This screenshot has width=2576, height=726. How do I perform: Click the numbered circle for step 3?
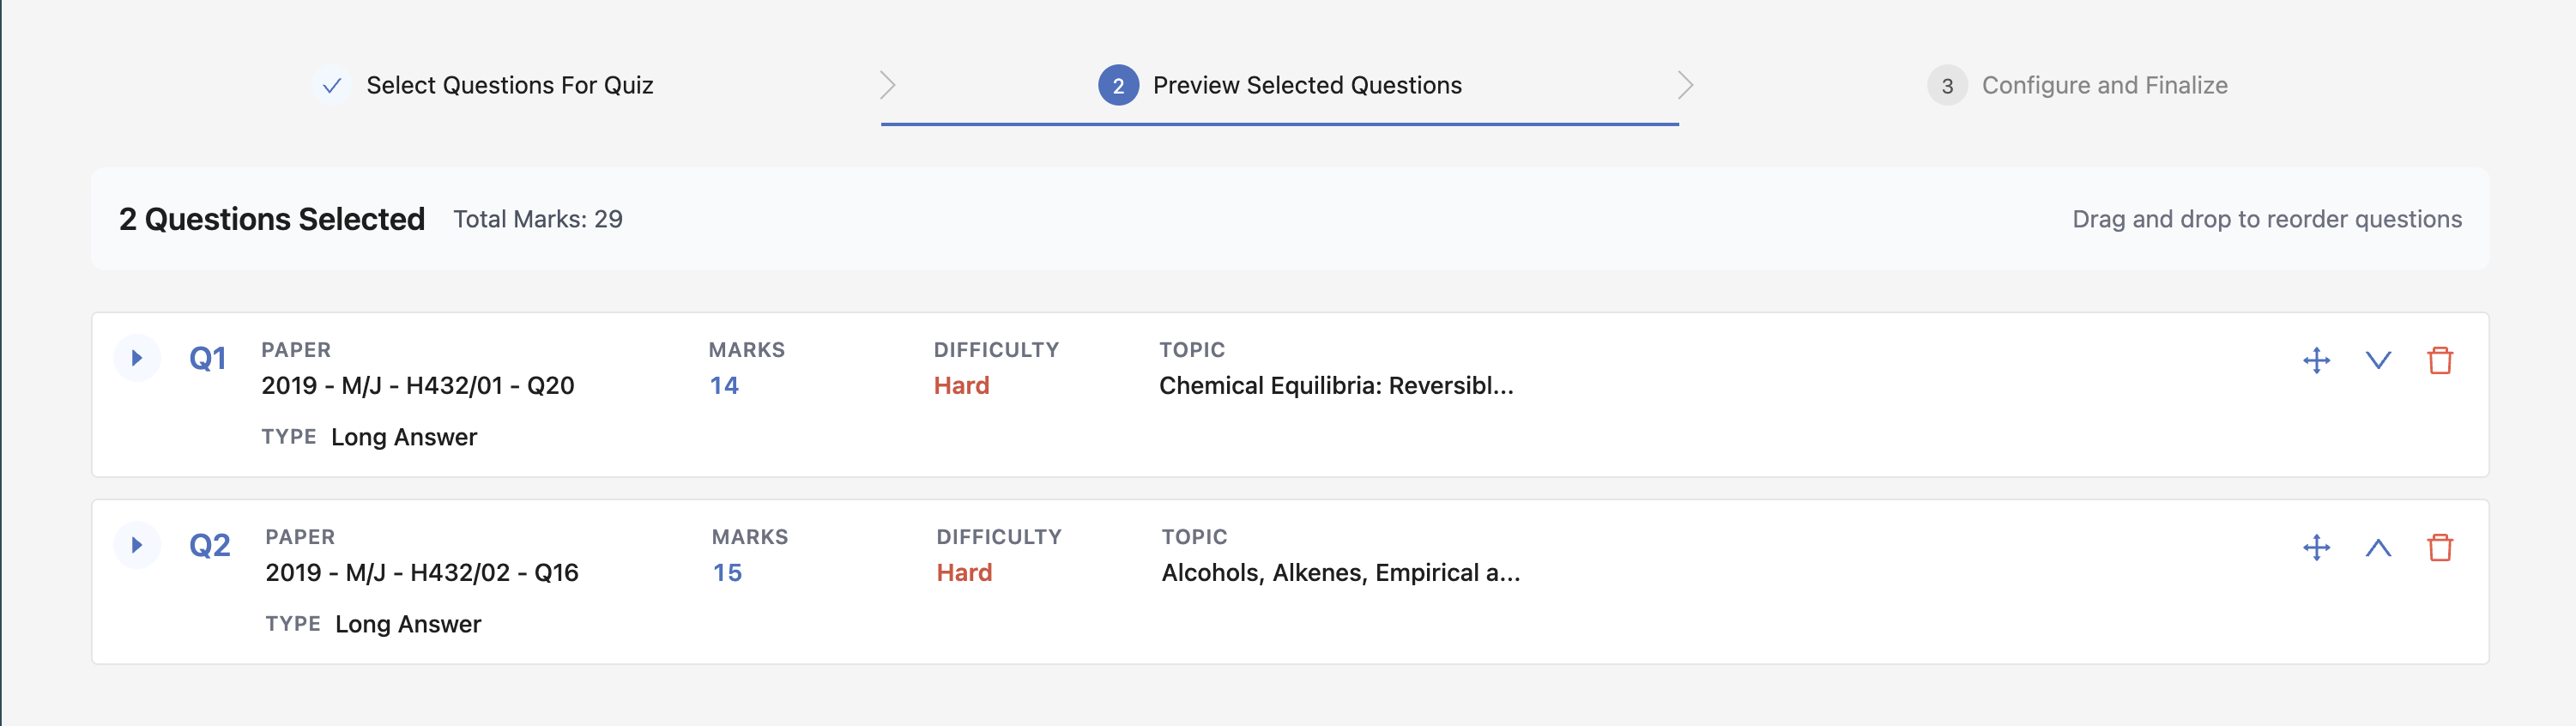1946,85
